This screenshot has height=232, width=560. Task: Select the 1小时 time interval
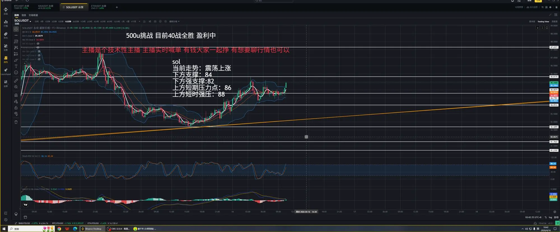83,22
